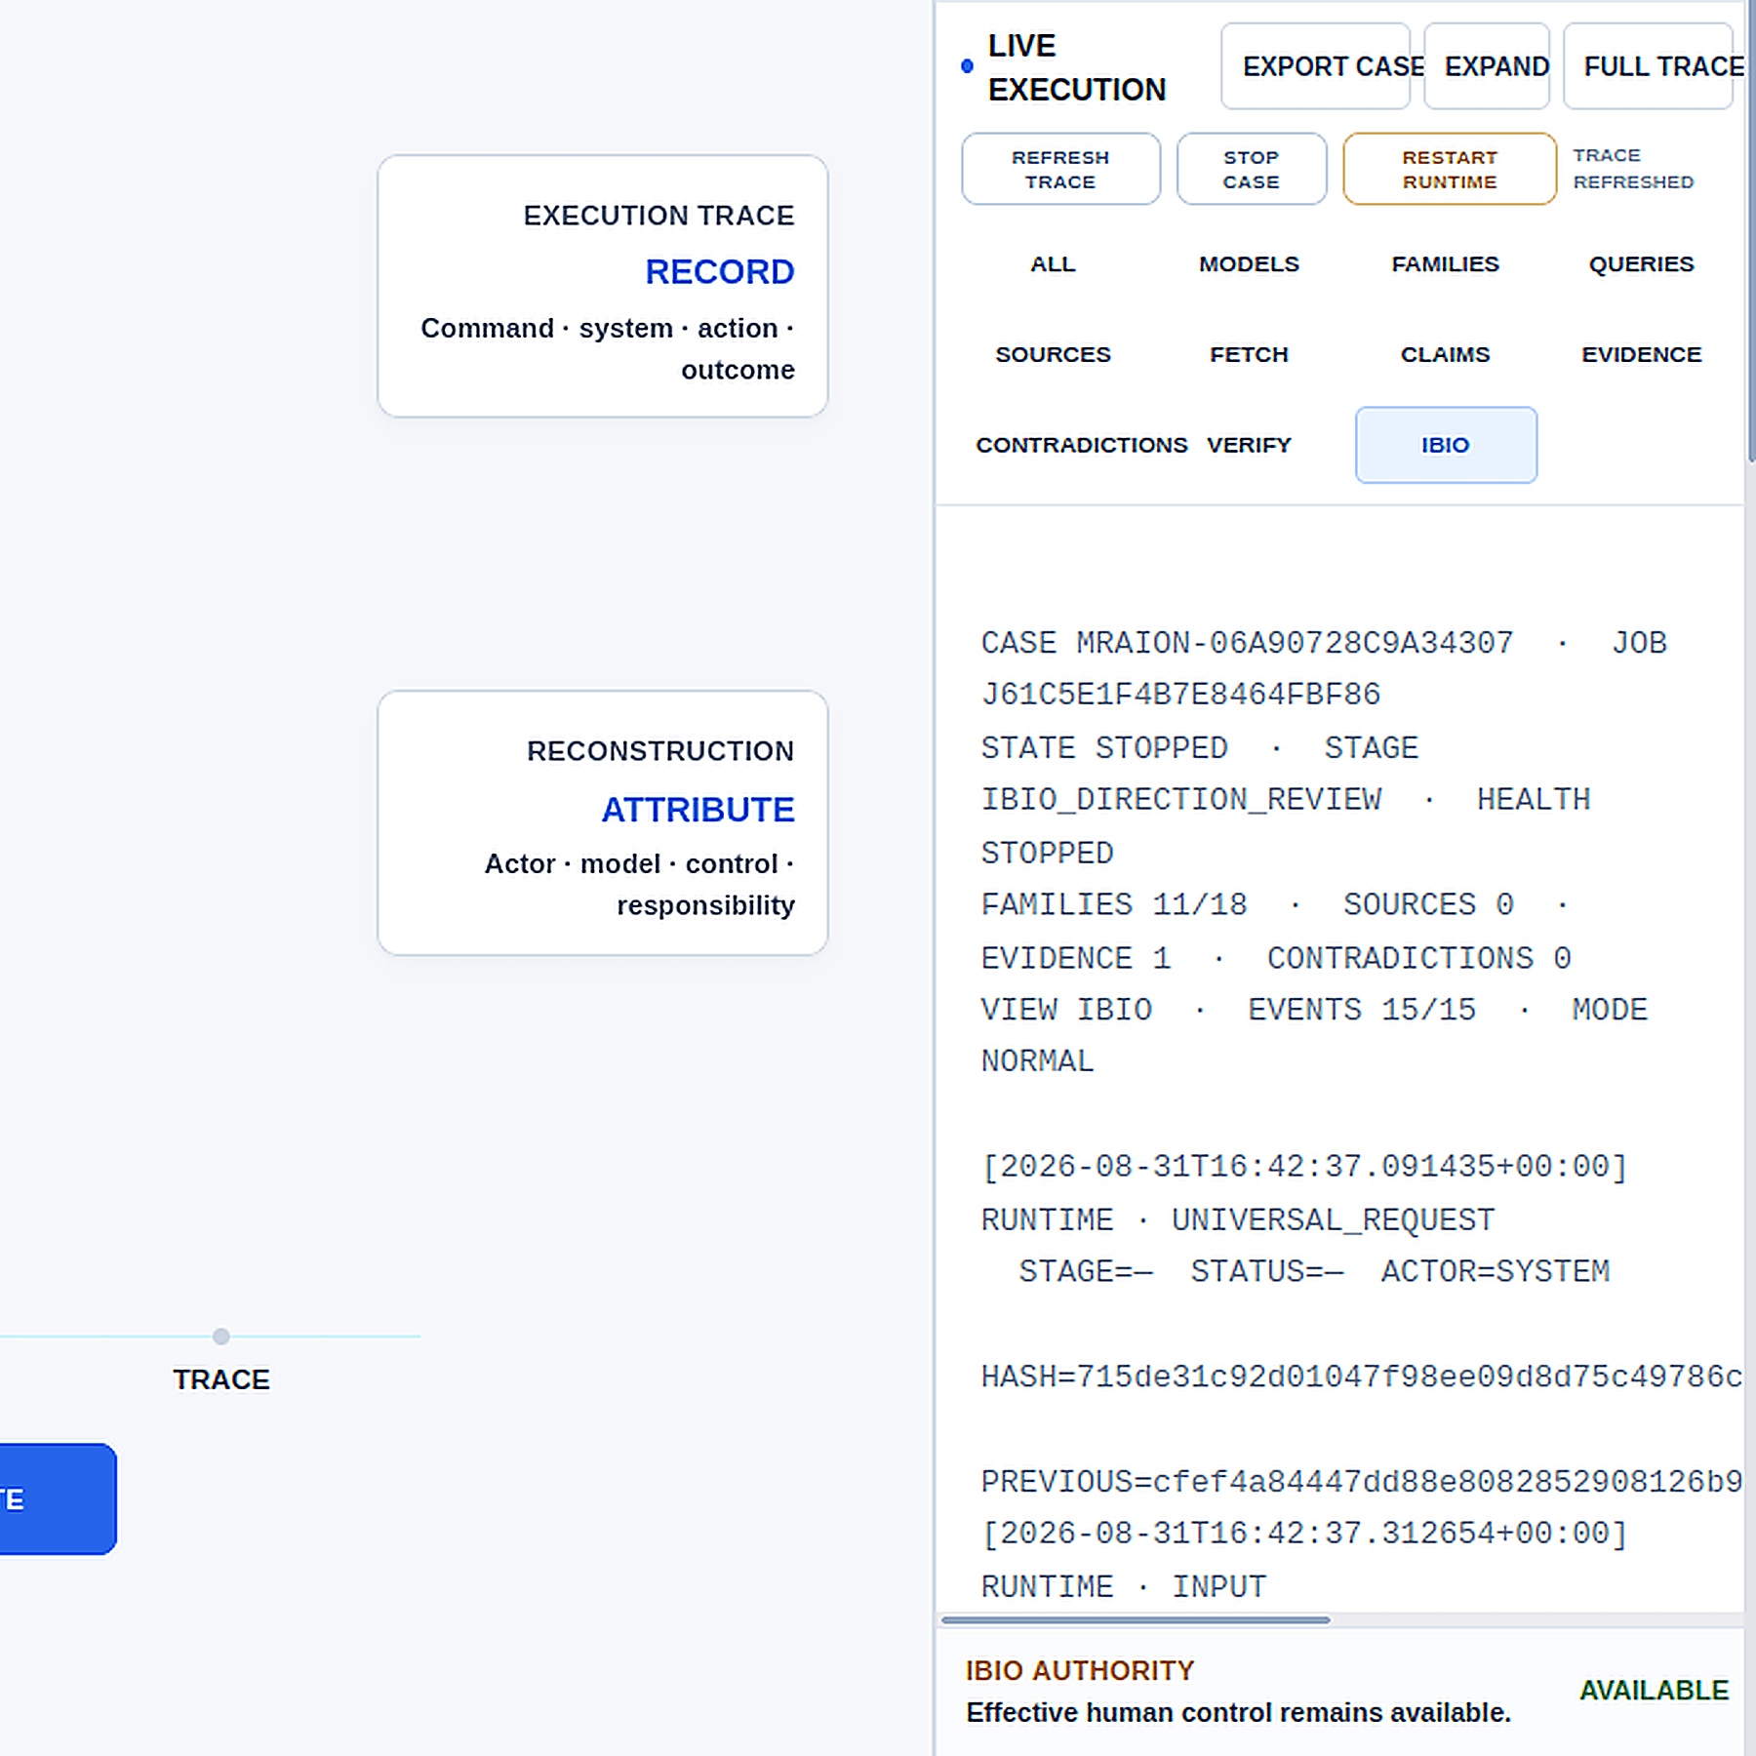Open the Contradictions tab
Screen dimensions: 1756x1756
coord(1082,446)
